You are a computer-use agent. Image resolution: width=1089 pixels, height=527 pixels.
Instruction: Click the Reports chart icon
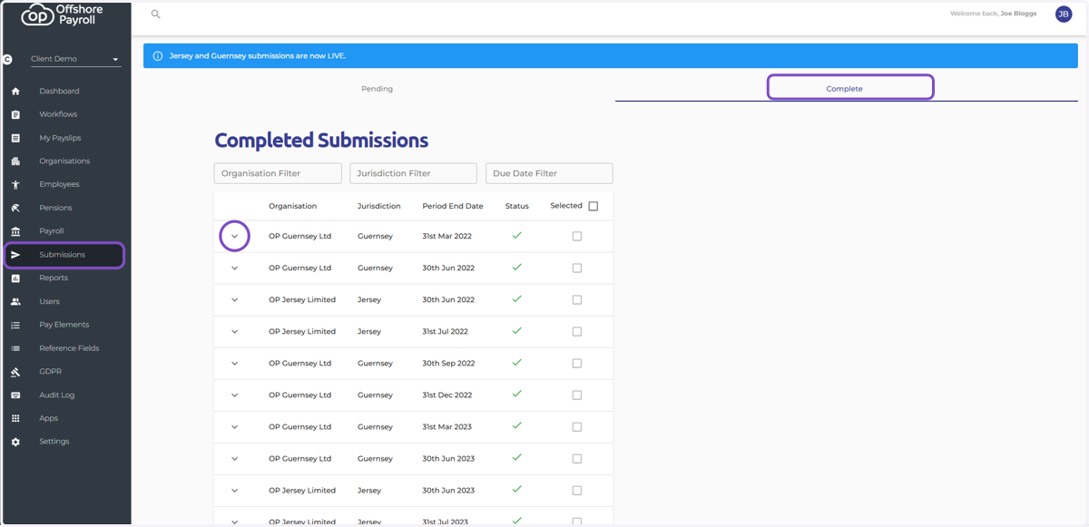click(15, 278)
